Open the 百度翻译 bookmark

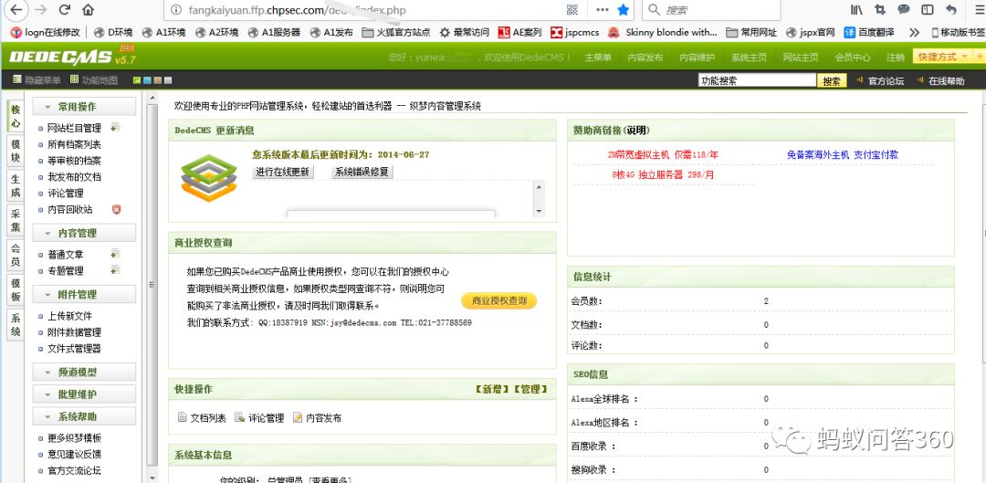coord(869,32)
